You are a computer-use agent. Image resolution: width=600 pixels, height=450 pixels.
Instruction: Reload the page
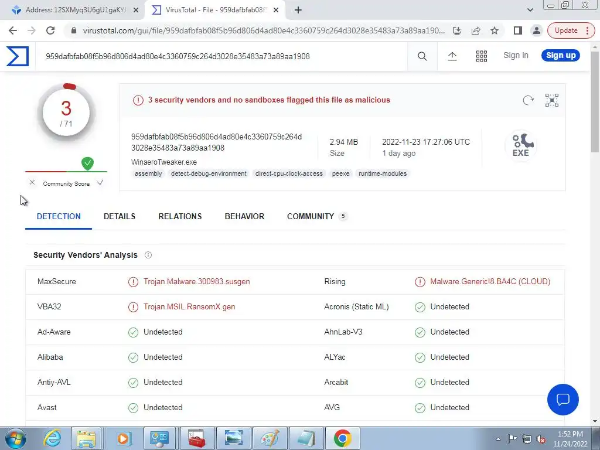pos(50,30)
